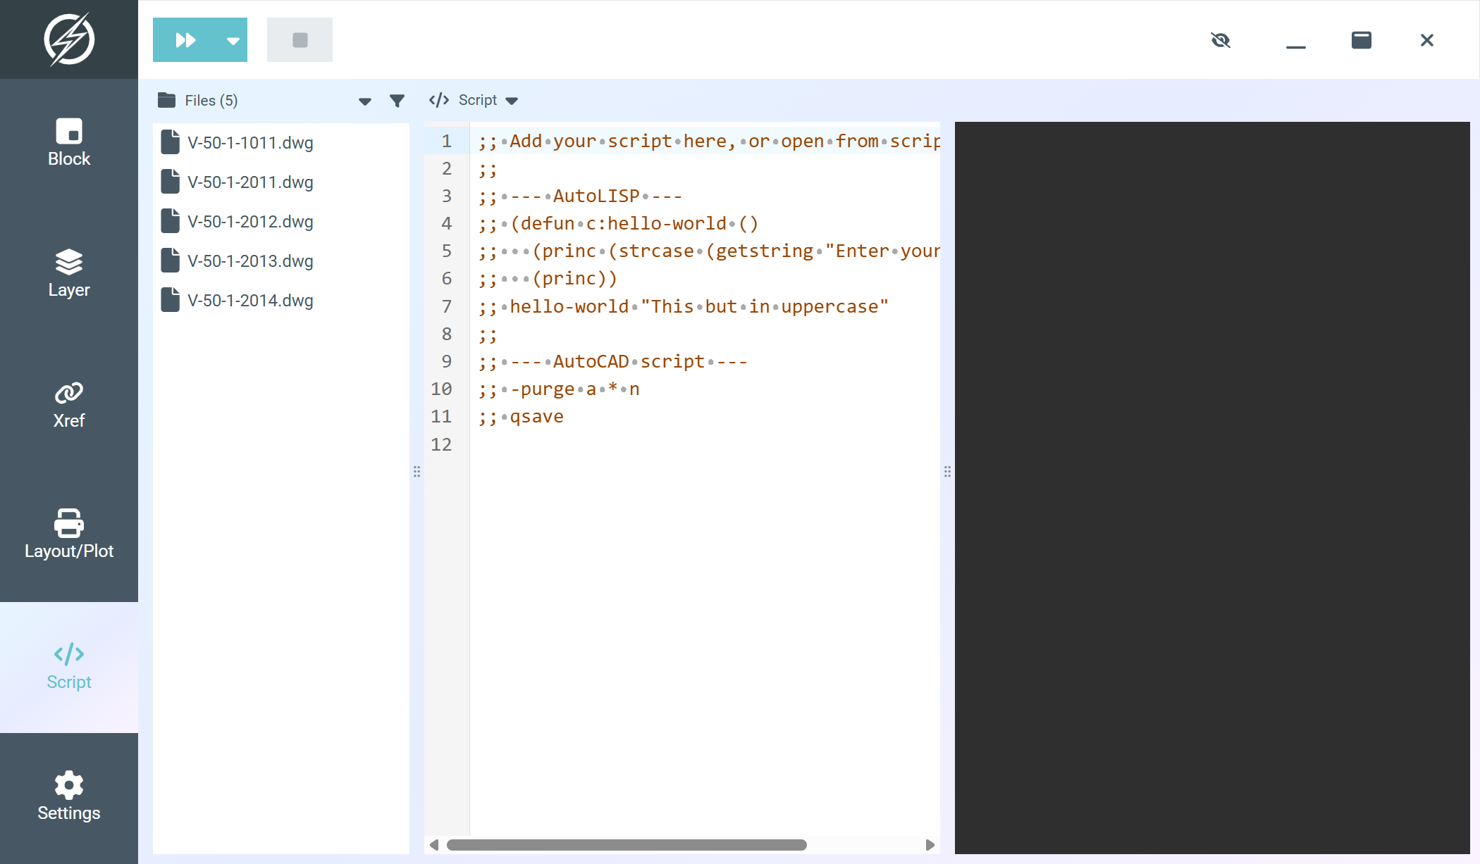Run the script with the fast-forward button
Screen dimensions: 1480x864
(x=186, y=40)
